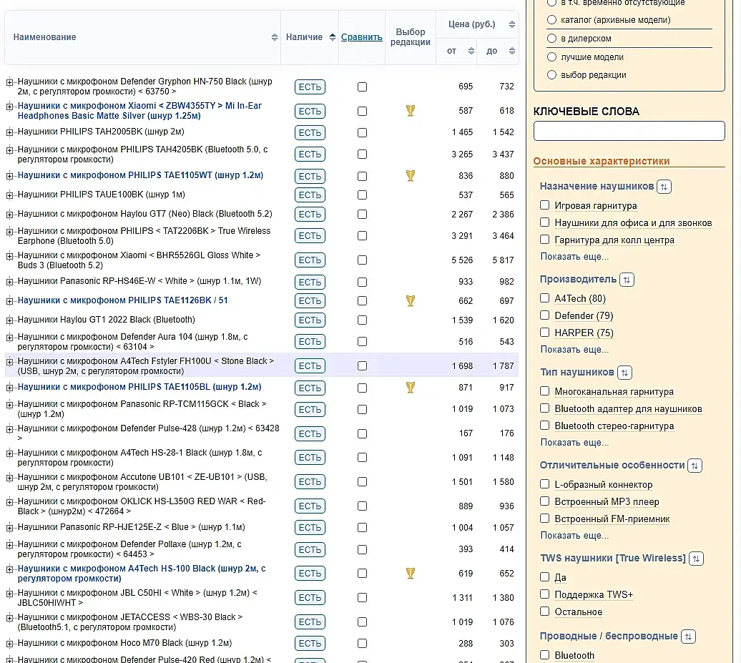
Task: Check the A4Tech (80) manufacturer filter
Action: tap(545, 298)
